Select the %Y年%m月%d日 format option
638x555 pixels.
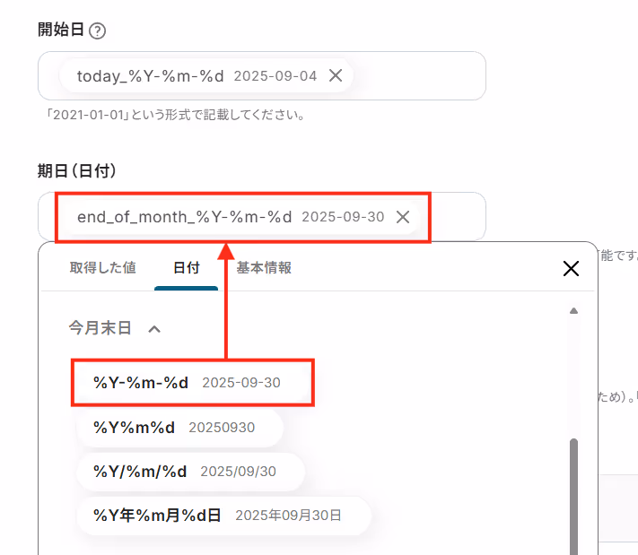click(x=223, y=516)
